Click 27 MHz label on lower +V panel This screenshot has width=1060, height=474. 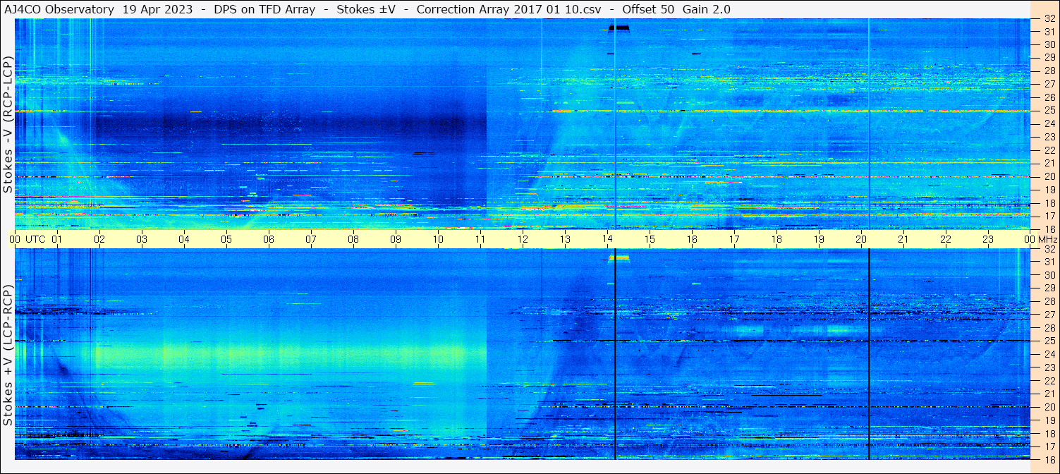pos(1049,315)
